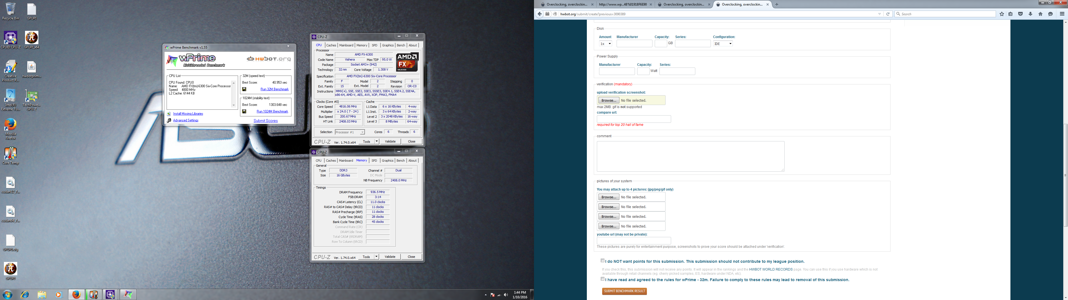This screenshot has height=300, width=1068.
Task: Switch to Mainboard tab in top CPU-Z window
Action: tap(346, 45)
